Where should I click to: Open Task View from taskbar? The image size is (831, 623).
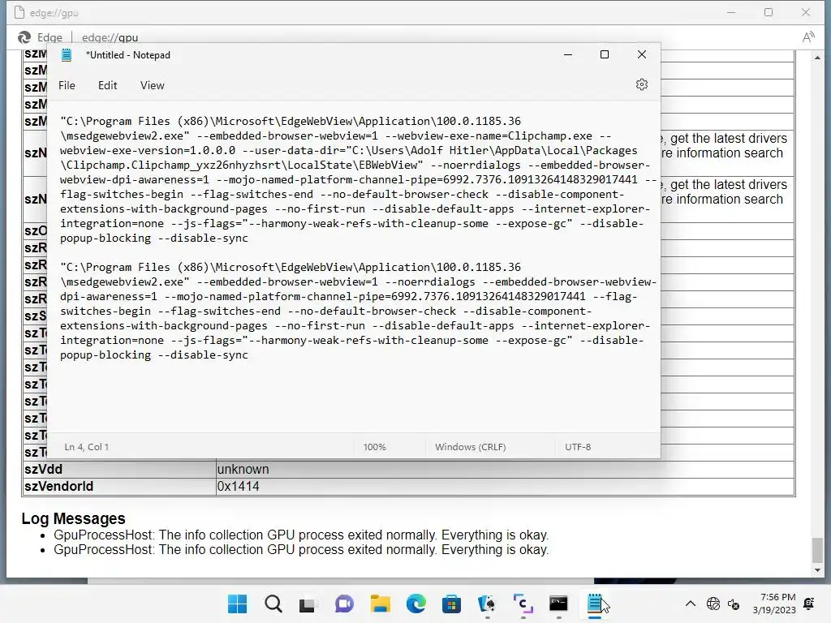click(x=308, y=604)
